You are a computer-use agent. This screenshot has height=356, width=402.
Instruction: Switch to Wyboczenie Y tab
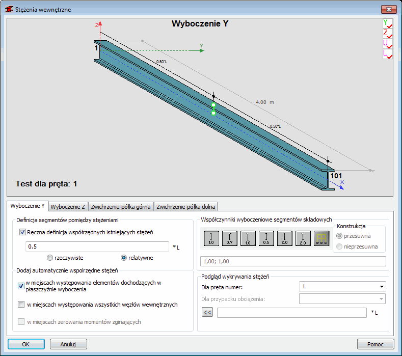(28, 206)
